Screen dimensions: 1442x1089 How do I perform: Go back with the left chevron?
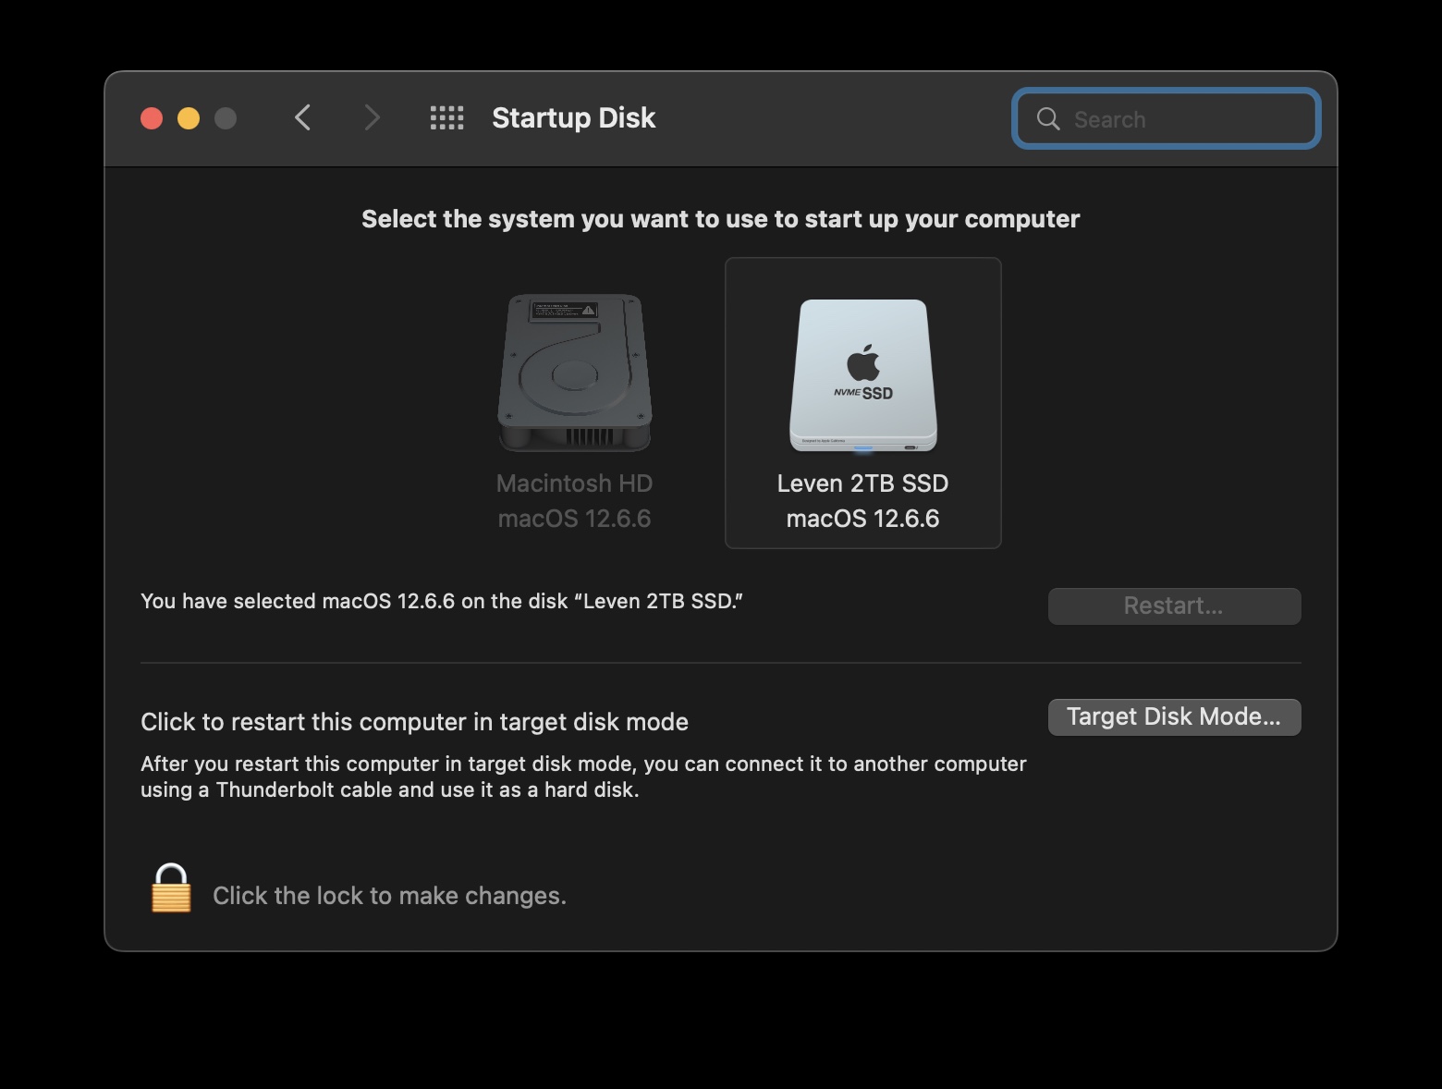[x=302, y=117]
